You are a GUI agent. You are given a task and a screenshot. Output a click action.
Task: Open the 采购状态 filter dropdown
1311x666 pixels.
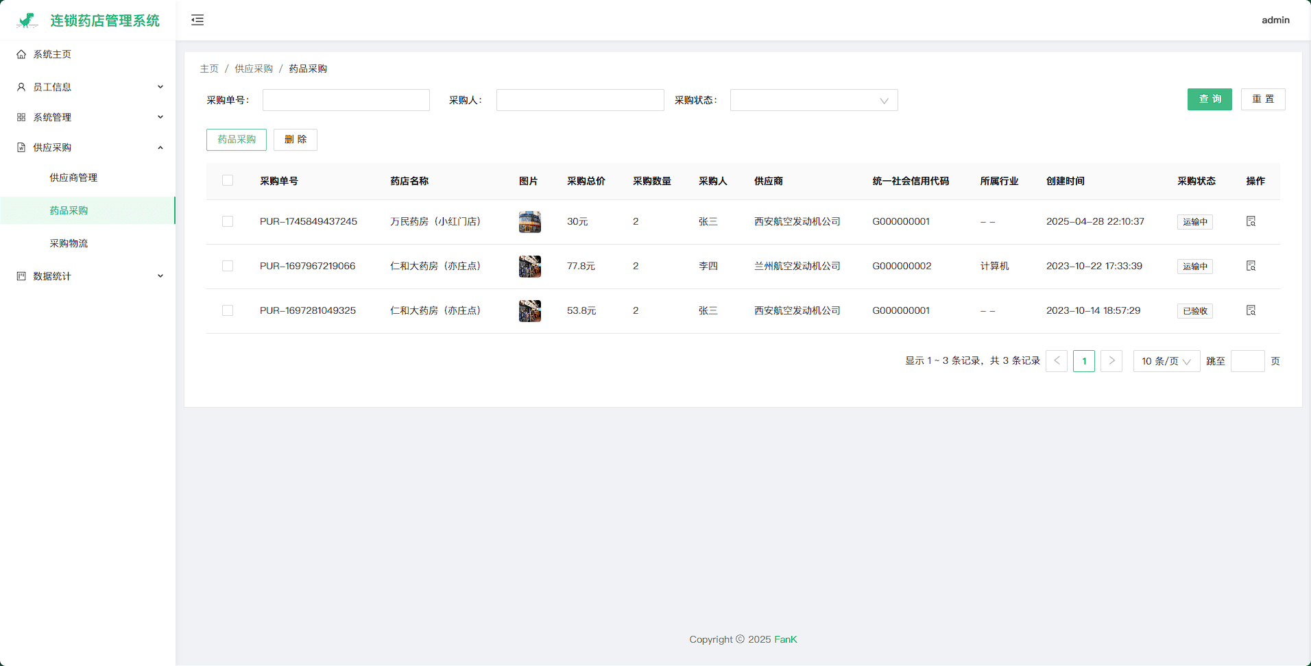pyautogui.click(x=813, y=100)
